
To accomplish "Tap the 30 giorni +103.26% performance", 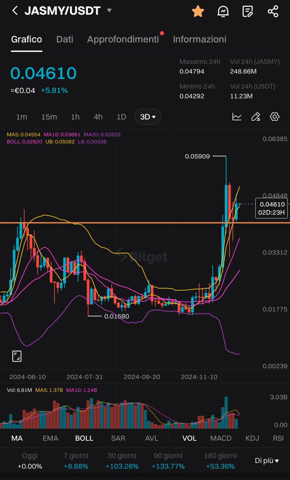I will (x=123, y=461).
